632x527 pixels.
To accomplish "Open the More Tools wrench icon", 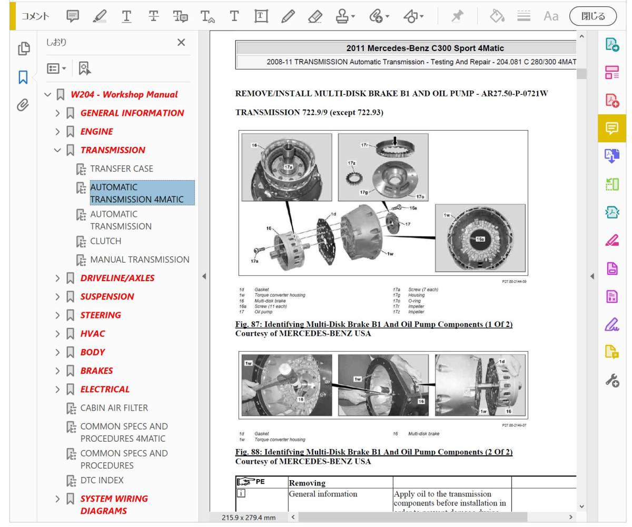I will click(x=612, y=380).
